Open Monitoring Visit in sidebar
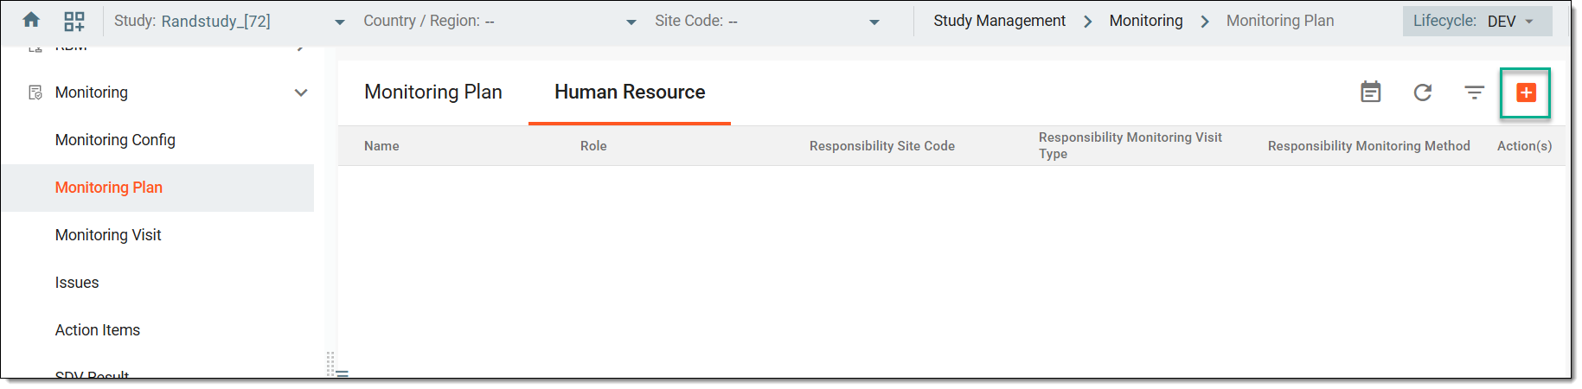Screen dimensions: 1582x389 pos(108,235)
